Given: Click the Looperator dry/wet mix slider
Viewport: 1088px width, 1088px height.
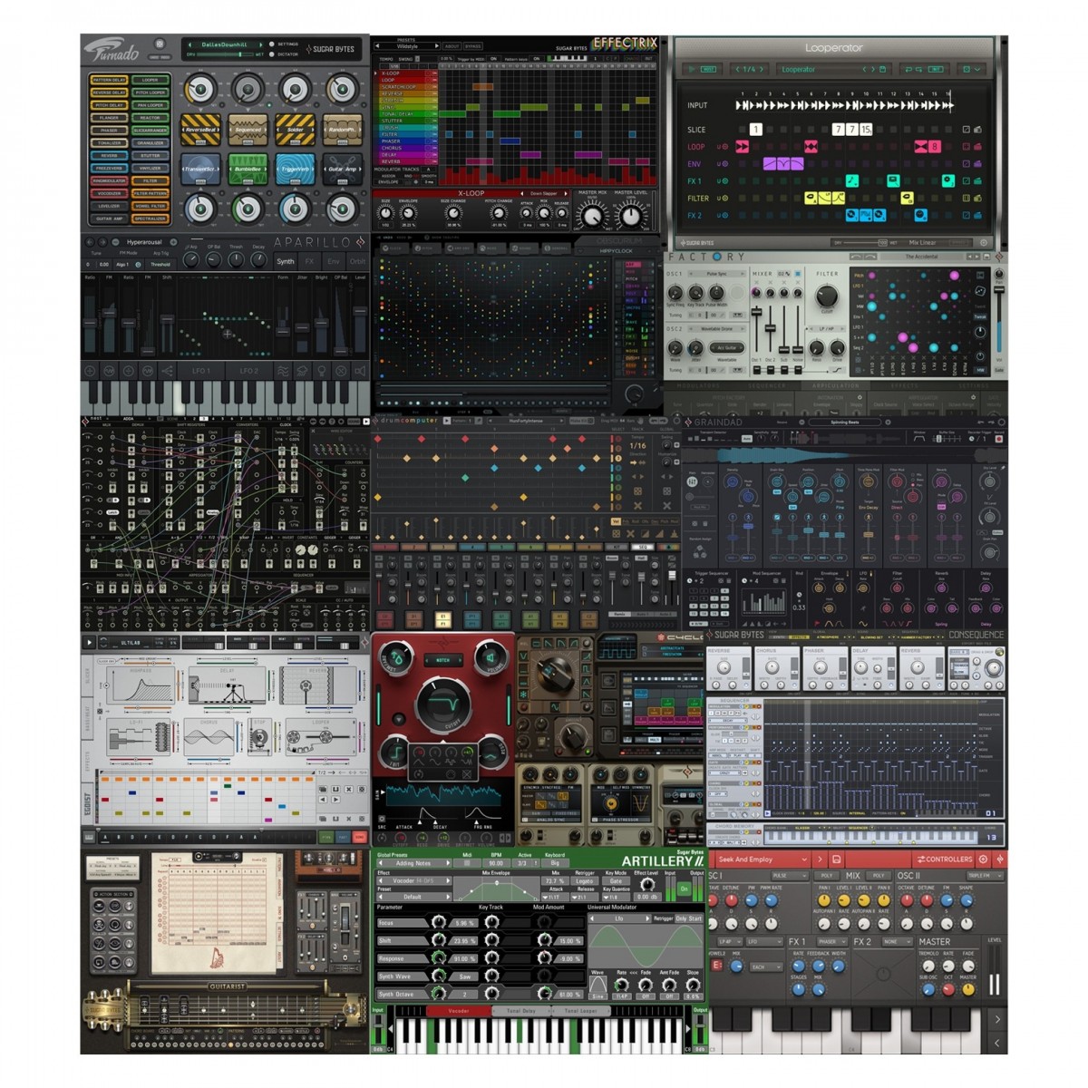Looking at the screenshot, I should coord(866,243).
